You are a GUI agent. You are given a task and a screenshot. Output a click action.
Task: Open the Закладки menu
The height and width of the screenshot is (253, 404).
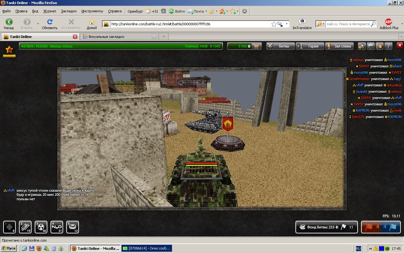point(69,11)
